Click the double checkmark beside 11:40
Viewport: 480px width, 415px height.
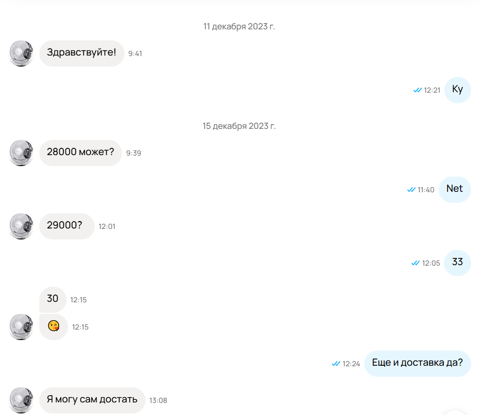[x=411, y=190]
